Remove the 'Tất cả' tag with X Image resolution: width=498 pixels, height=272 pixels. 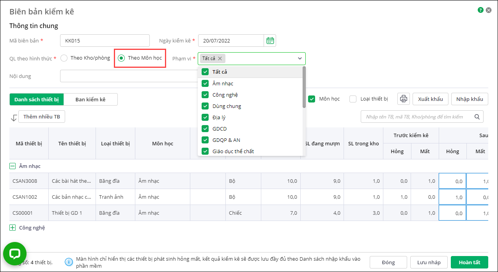point(220,58)
